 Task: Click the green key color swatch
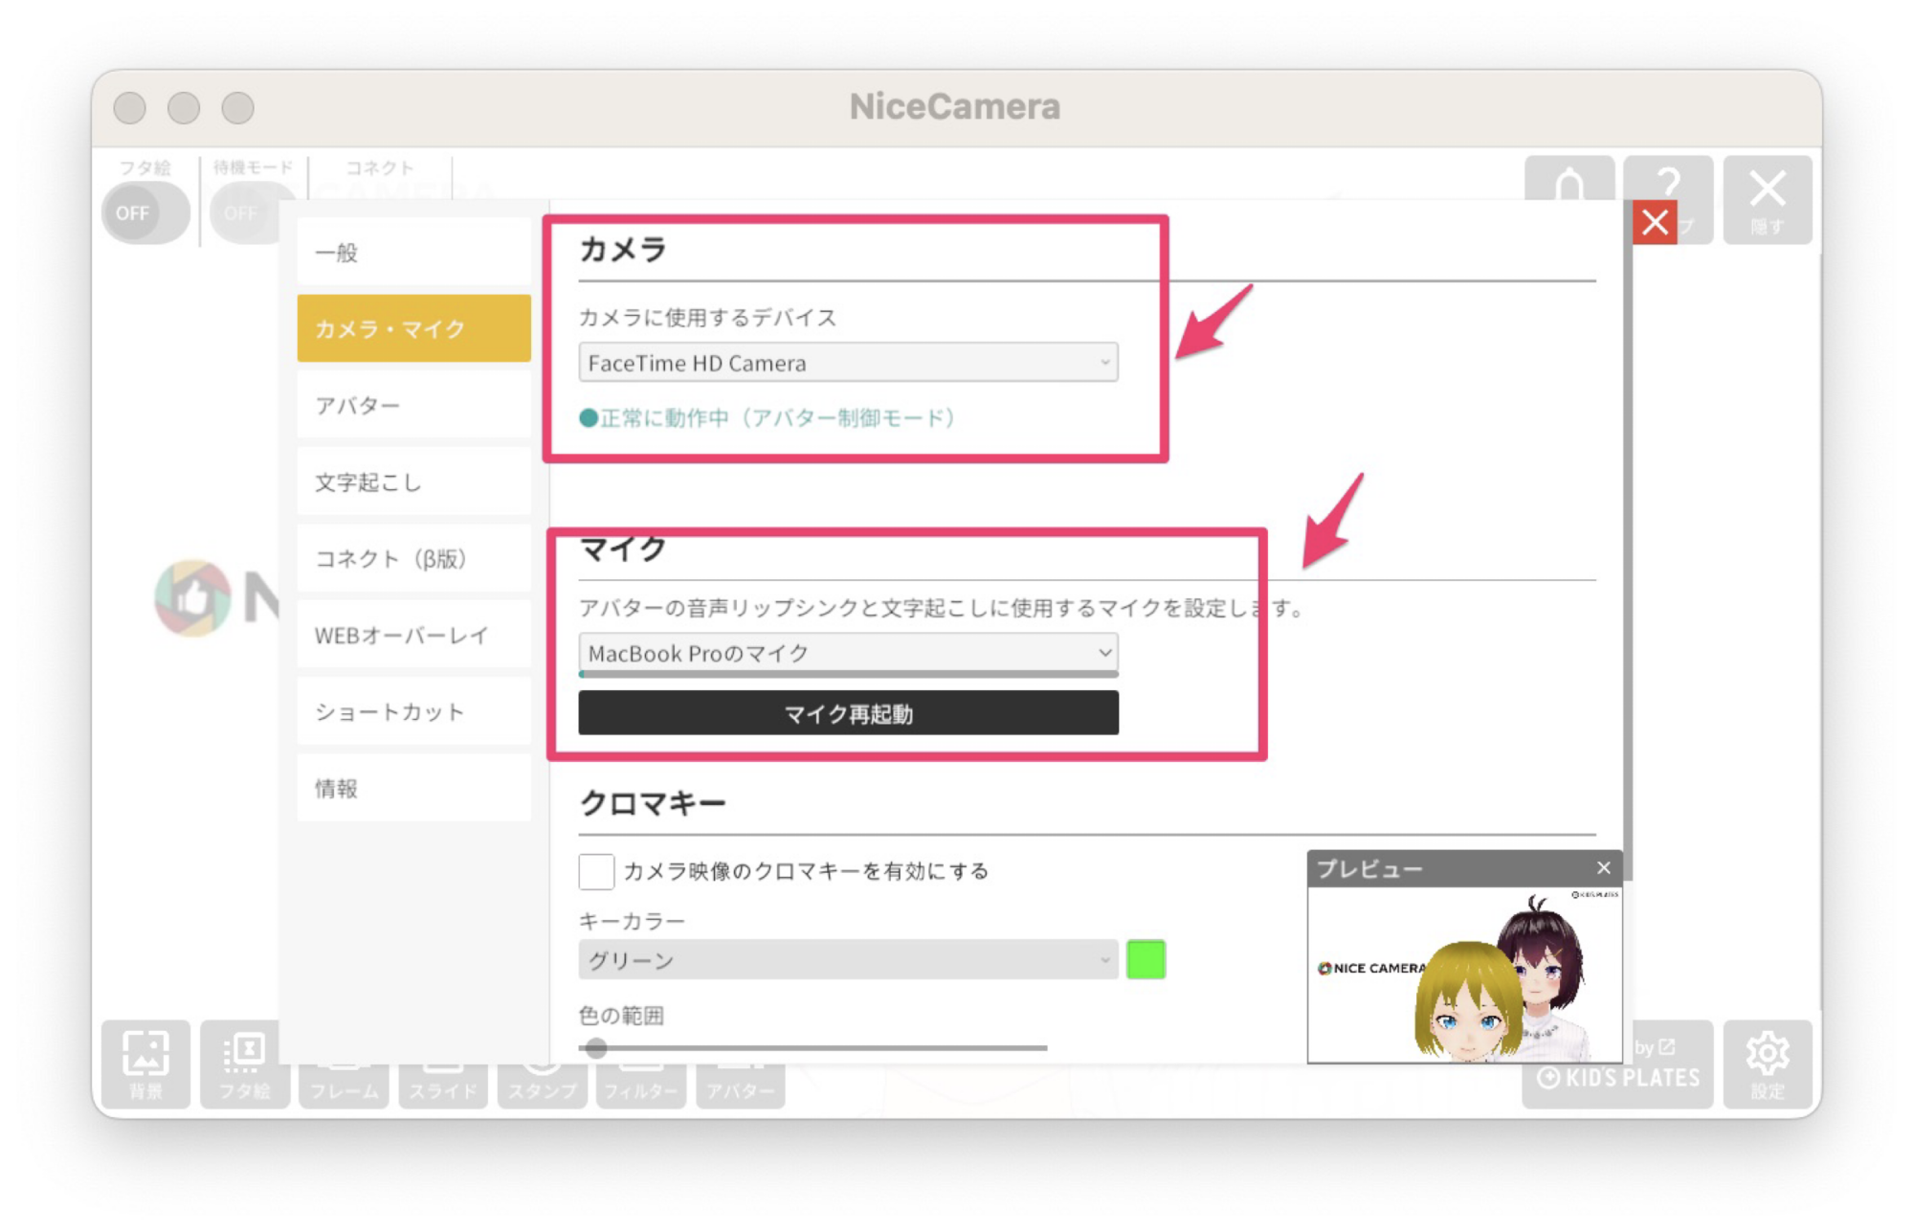pyautogui.click(x=1146, y=959)
